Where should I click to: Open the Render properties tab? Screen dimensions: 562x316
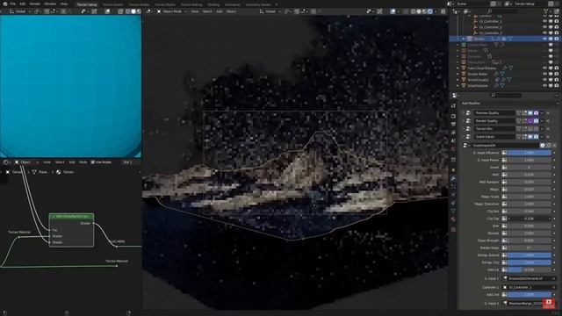[x=453, y=116]
